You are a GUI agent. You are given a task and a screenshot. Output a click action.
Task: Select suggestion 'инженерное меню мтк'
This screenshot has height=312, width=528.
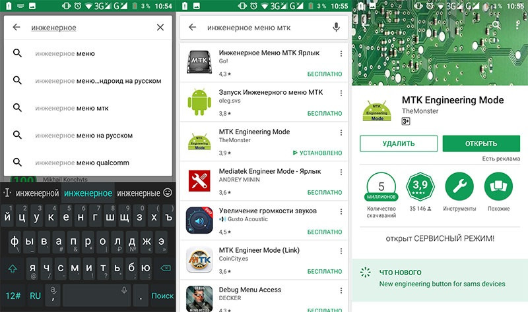point(88,108)
